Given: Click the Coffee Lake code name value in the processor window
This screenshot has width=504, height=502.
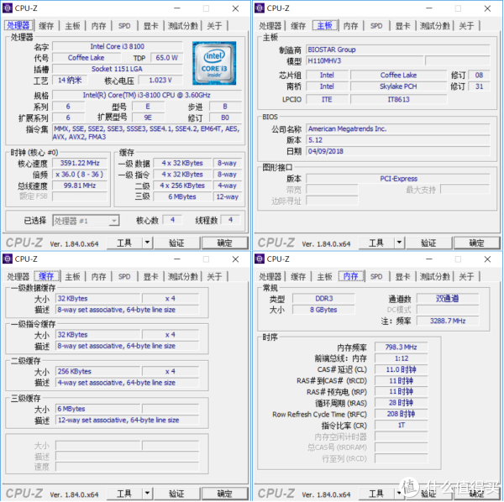Looking at the screenshot, I should [x=87, y=58].
